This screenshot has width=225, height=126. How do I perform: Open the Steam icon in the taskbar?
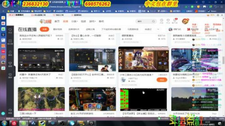tap(42, 123)
